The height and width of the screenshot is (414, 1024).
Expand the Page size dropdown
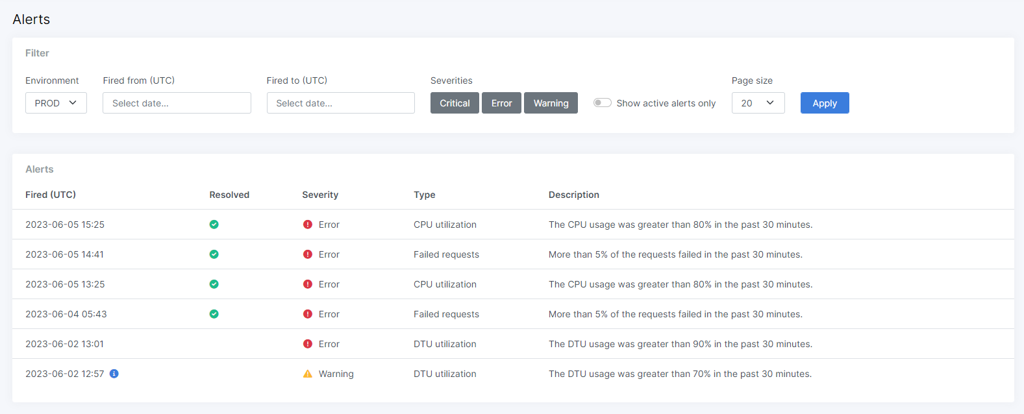click(x=758, y=103)
